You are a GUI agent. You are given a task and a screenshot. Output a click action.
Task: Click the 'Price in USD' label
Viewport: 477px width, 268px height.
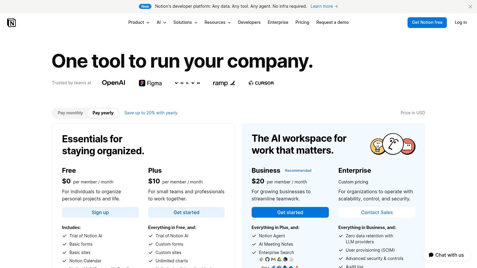413,113
